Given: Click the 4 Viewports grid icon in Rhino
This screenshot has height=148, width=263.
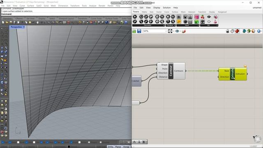Looking at the screenshot, I should (x=65, y=22).
